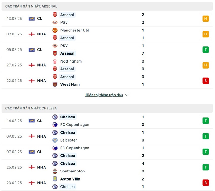Click the red B badge for Aston Villa match

click(206, 183)
